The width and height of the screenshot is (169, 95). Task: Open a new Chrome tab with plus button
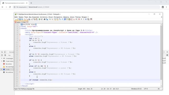point(31,3)
